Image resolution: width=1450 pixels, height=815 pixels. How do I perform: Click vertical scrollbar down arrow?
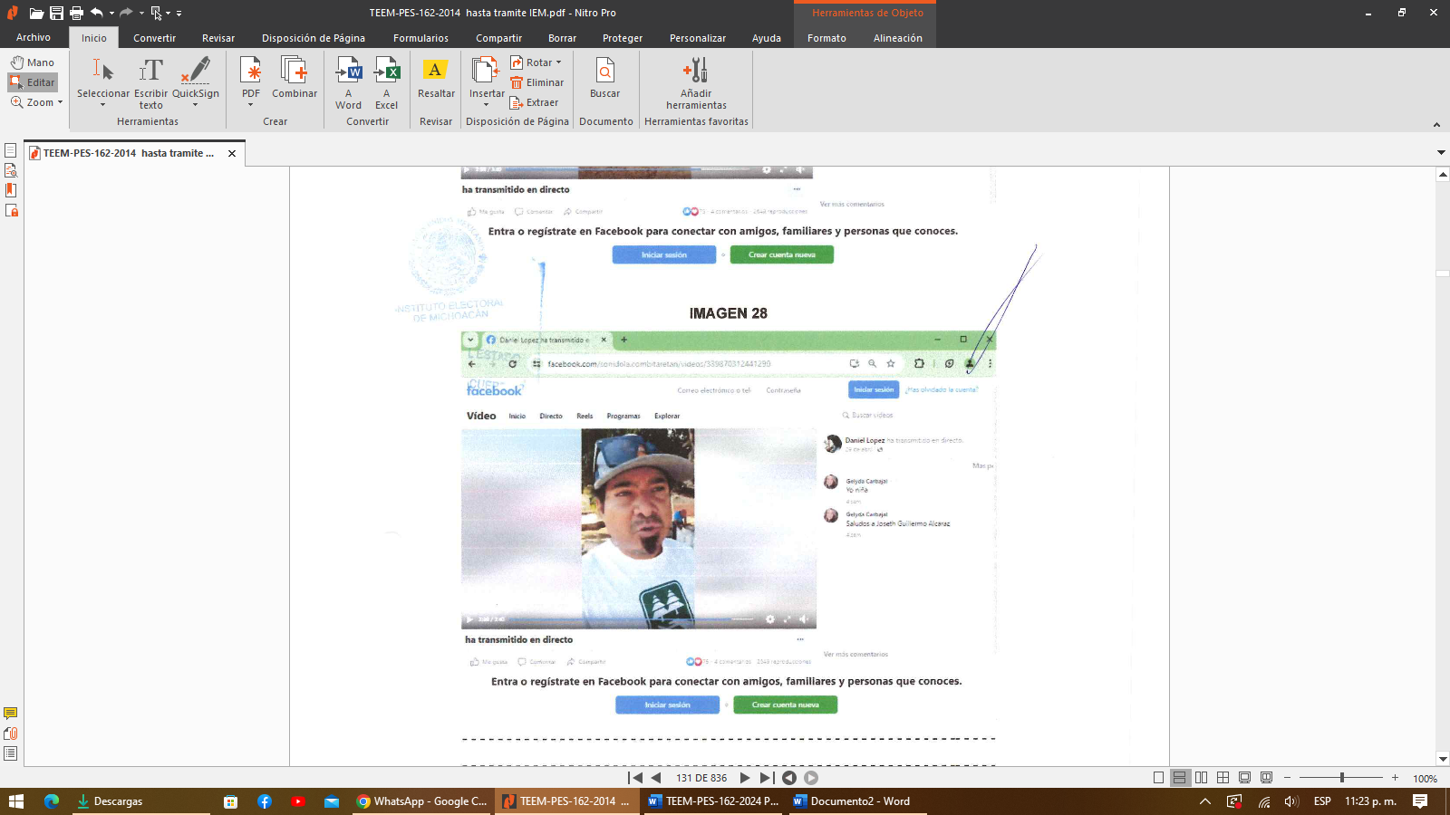[1442, 759]
